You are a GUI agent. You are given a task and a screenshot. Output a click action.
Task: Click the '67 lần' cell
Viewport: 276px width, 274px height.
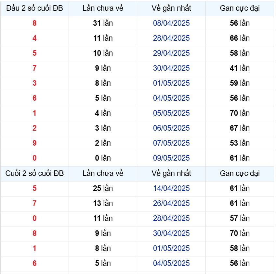(240, 128)
